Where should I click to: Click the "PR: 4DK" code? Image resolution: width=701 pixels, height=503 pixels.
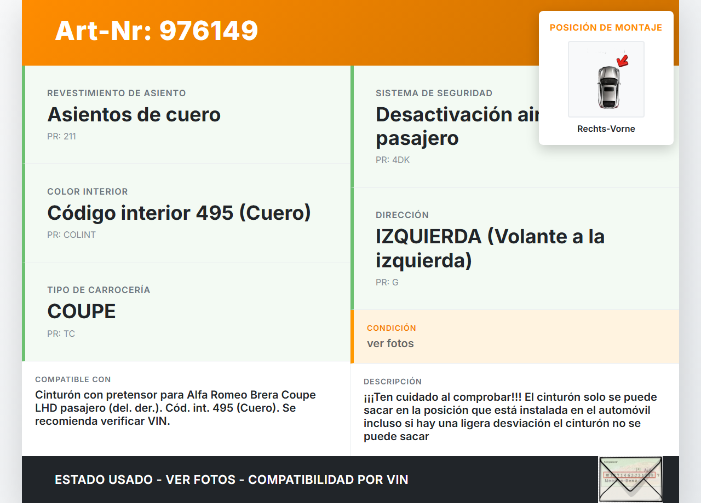coord(392,160)
